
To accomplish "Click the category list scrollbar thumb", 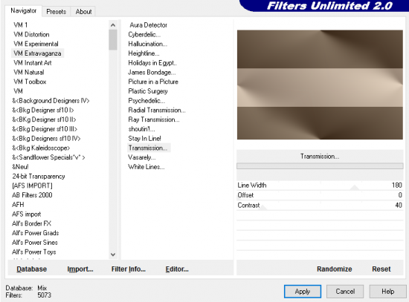I will (113, 39).
